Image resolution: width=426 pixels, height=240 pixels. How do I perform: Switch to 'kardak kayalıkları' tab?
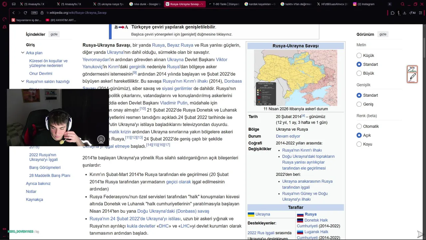260,4
